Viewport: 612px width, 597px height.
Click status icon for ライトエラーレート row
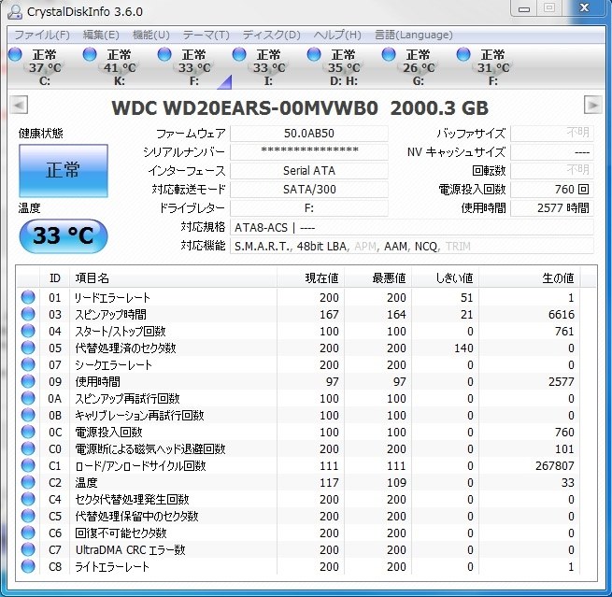click(x=28, y=566)
